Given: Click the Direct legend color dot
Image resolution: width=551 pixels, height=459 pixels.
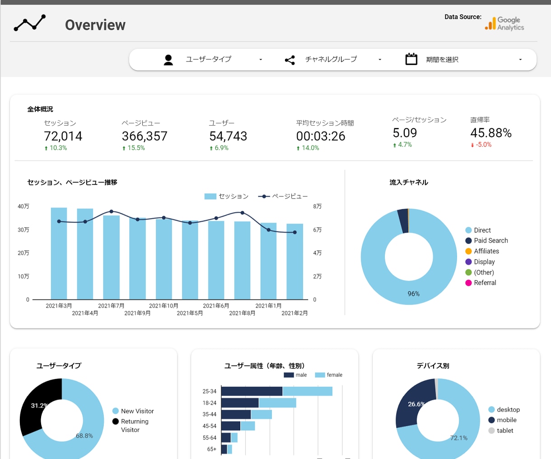Looking at the screenshot, I should [468, 230].
